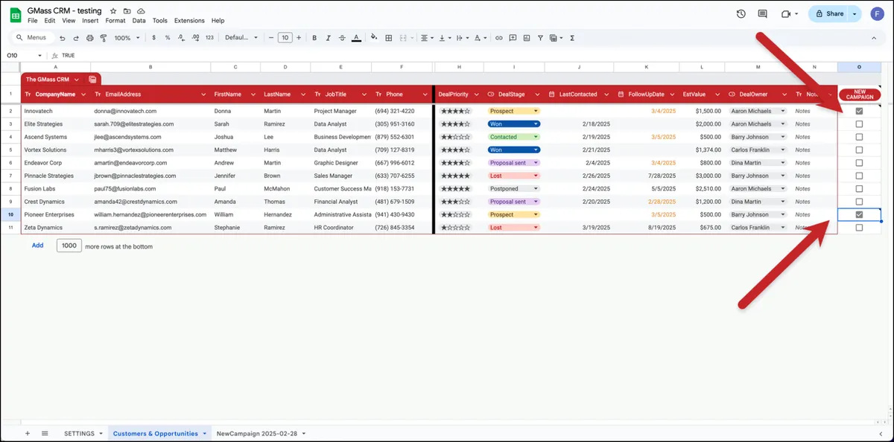
Task: Open the version history clock icon
Action: [x=741, y=13]
